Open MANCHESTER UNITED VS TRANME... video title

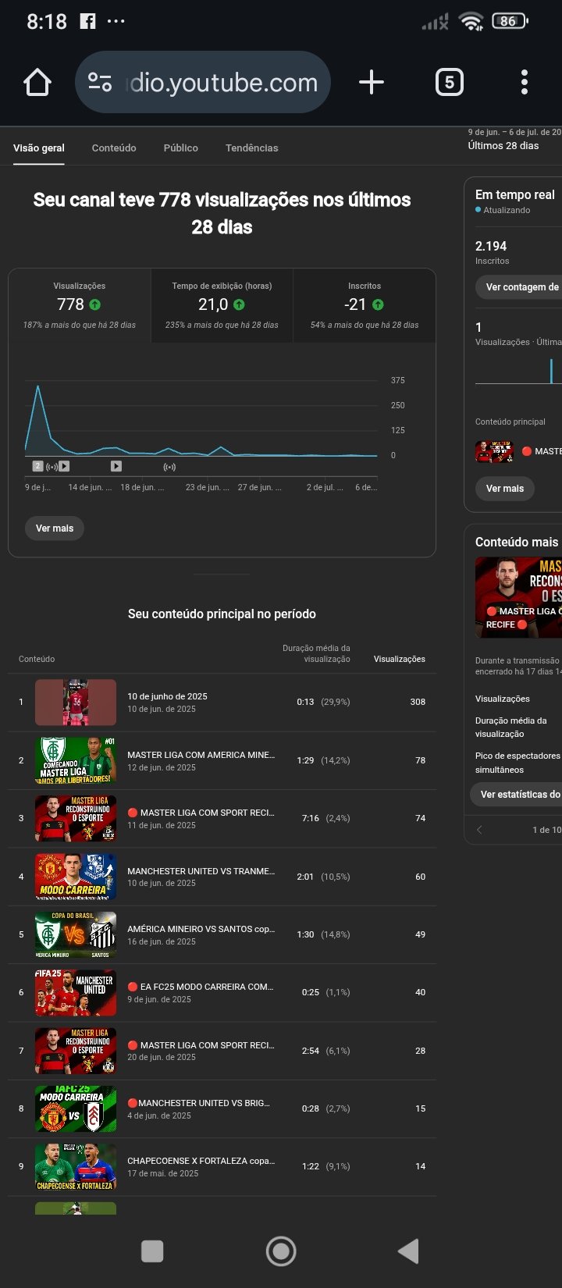tap(201, 871)
